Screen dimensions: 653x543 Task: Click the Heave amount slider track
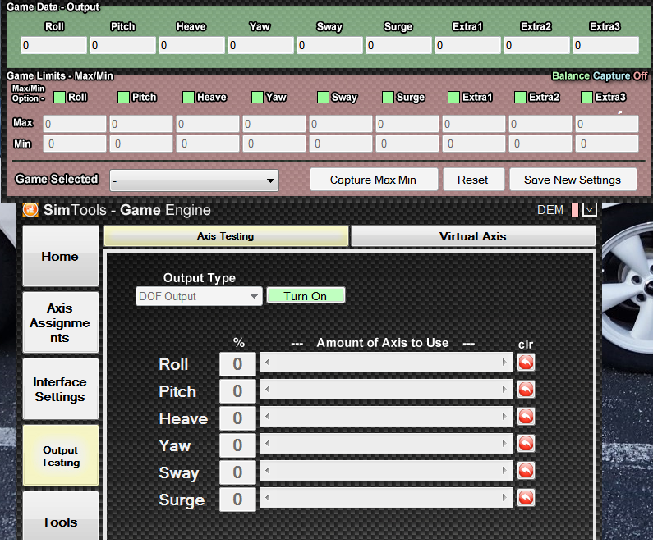click(x=386, y=416)
